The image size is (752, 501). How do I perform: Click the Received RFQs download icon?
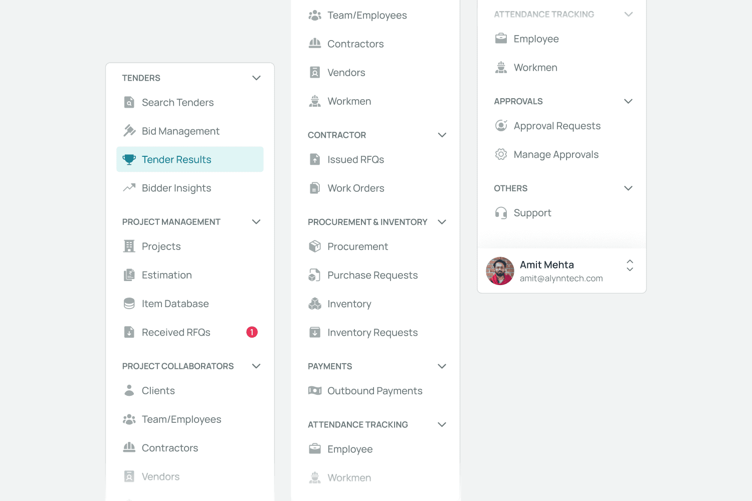(129, 332)
